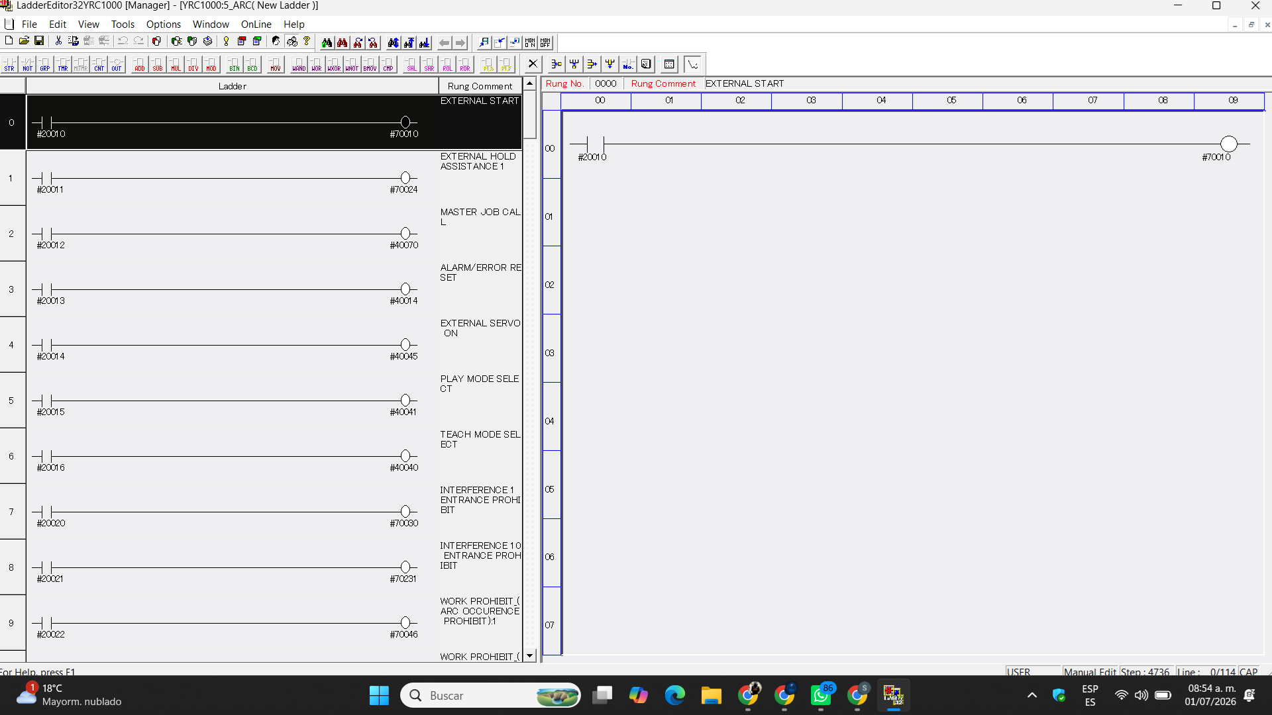Image resolution: width=1272 pixels, height=715 pixels.
Task: Insert a MOV instruction
Action: click(x=275, y=64)
